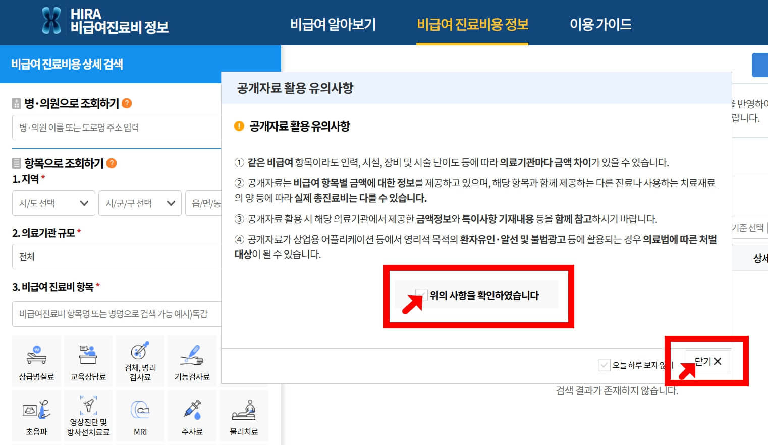Select the 물리치료 category icon
Image resolution: width=768 pixels, height=445 pixels.
click(244, 416)
